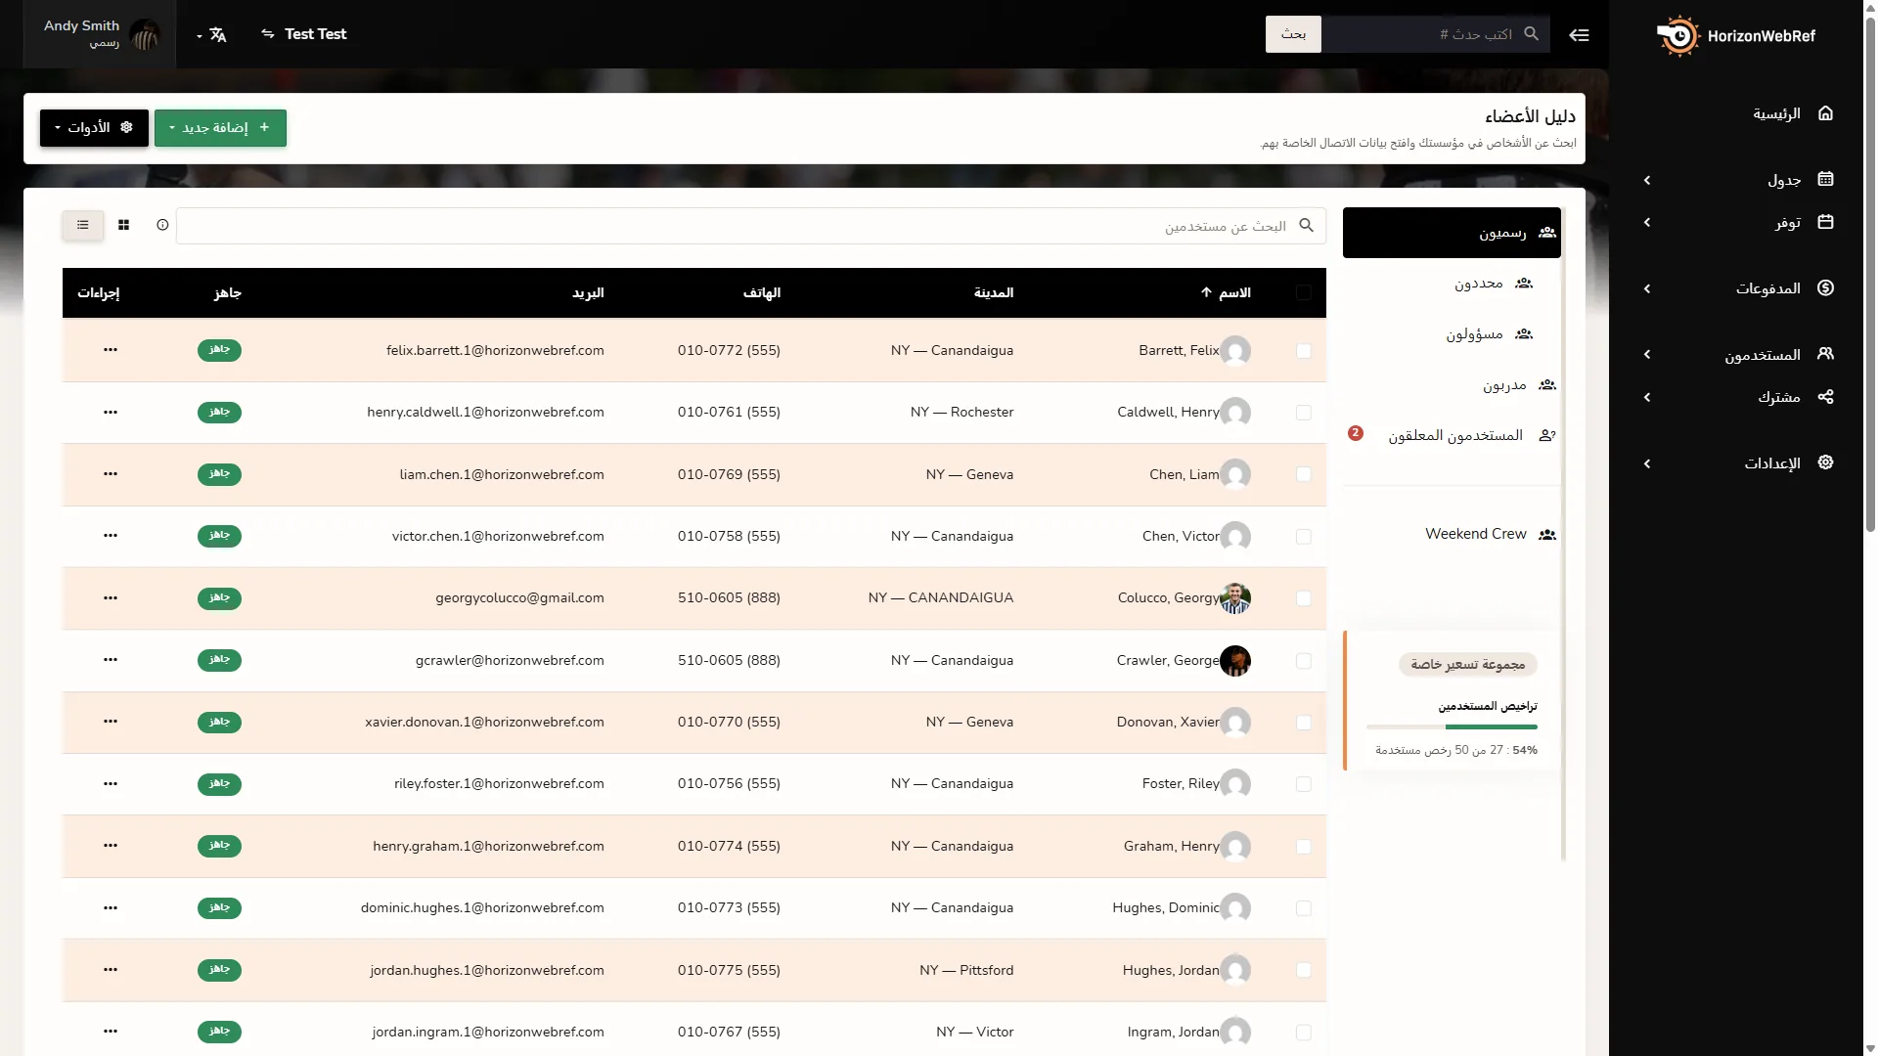Viewport: 1878px width, 1056px height.
Task: Select the مسؤولون tab
Action: pos(1452,334)
